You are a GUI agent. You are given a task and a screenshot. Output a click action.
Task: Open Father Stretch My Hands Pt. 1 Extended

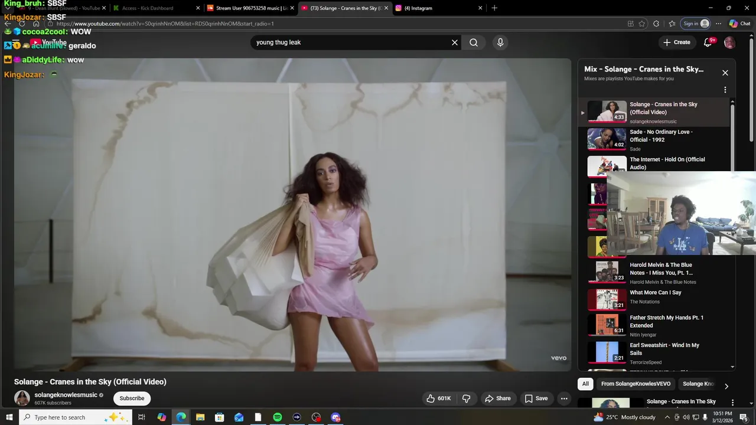654,326
